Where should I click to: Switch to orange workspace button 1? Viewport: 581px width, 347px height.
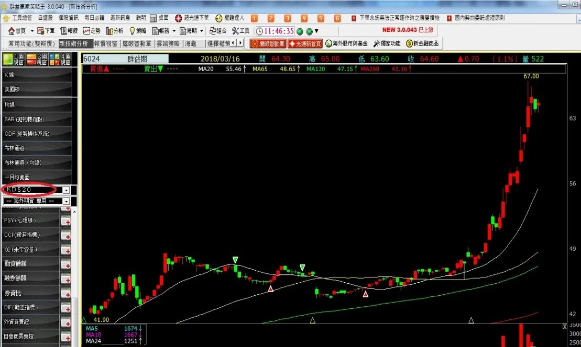[254, 18]
